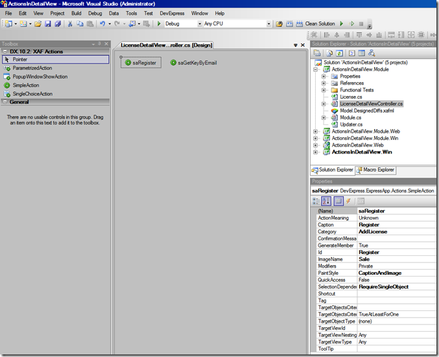Screen dimensions: 439x357
Task: Click View Code icon in Solution Explorer
Action: 352,53
